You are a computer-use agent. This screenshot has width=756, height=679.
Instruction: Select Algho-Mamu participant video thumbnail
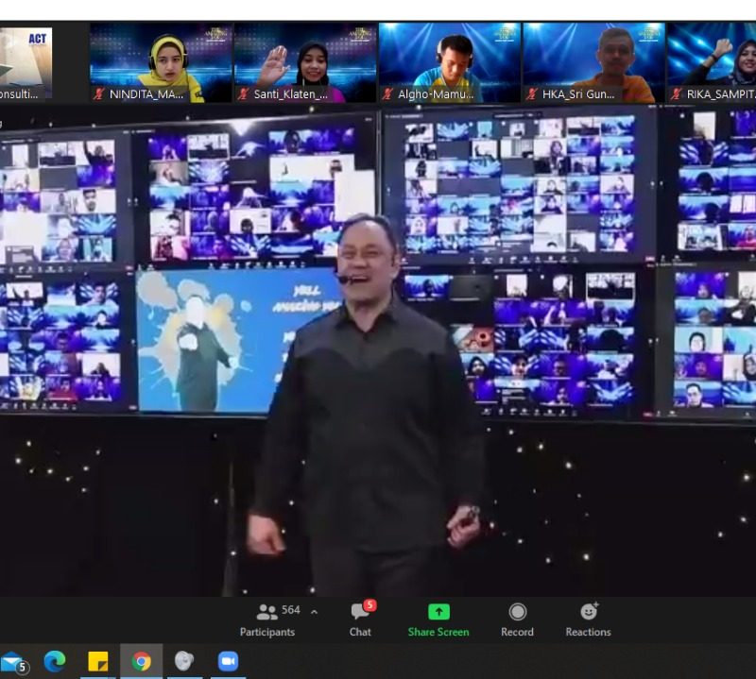[449, 61]
